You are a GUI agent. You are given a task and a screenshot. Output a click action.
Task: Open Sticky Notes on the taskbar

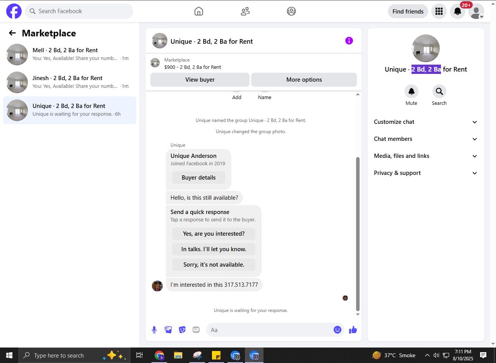[x=216, y=355]
